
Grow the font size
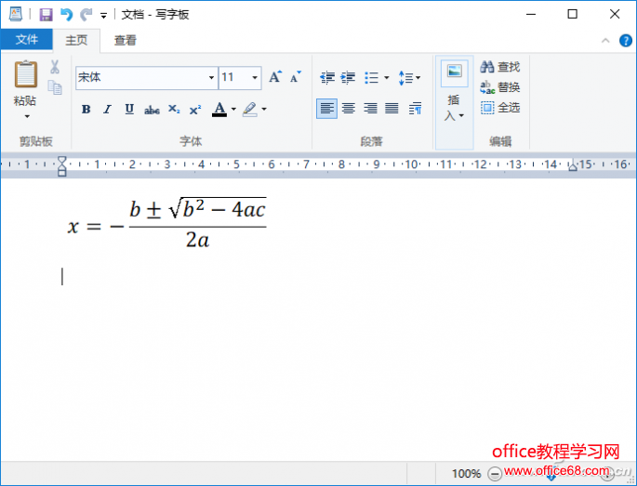pyautogui.click(x=275, y=77)
